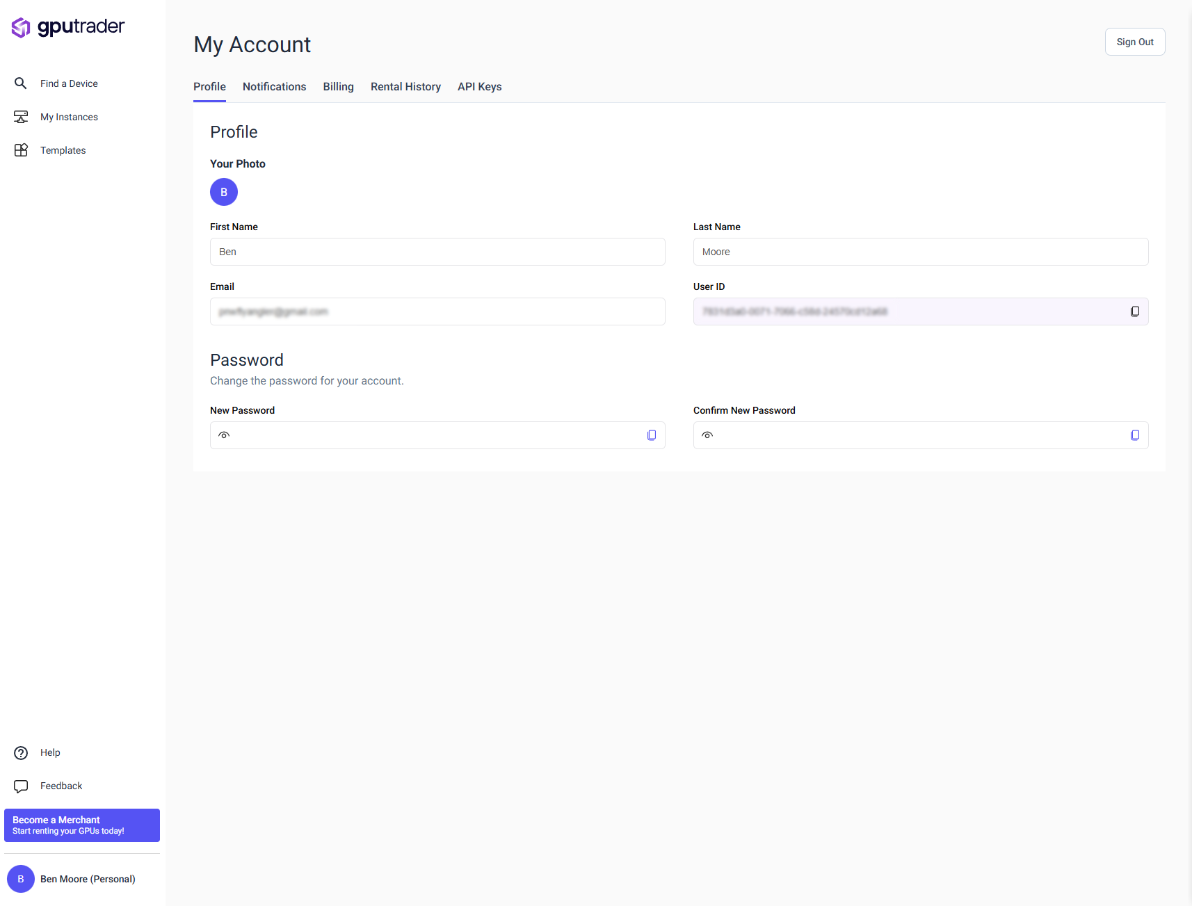The image size is (1192, 906).
Task: Click the My Account page heading
Action: (252, 45)
